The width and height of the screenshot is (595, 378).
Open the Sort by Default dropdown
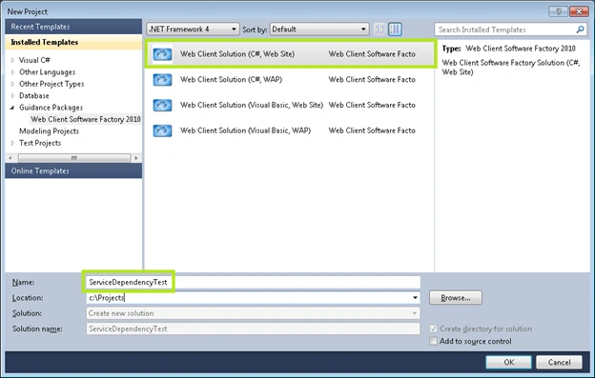pyautogui.click(x=319, y=30)
